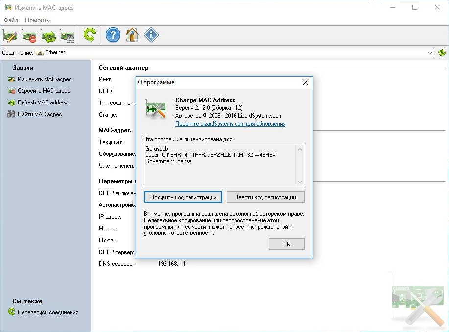The image size is (449, 332).
Task: Click binoculars icon beside Найти MAC адрес
Action: [x=11, y=114]
